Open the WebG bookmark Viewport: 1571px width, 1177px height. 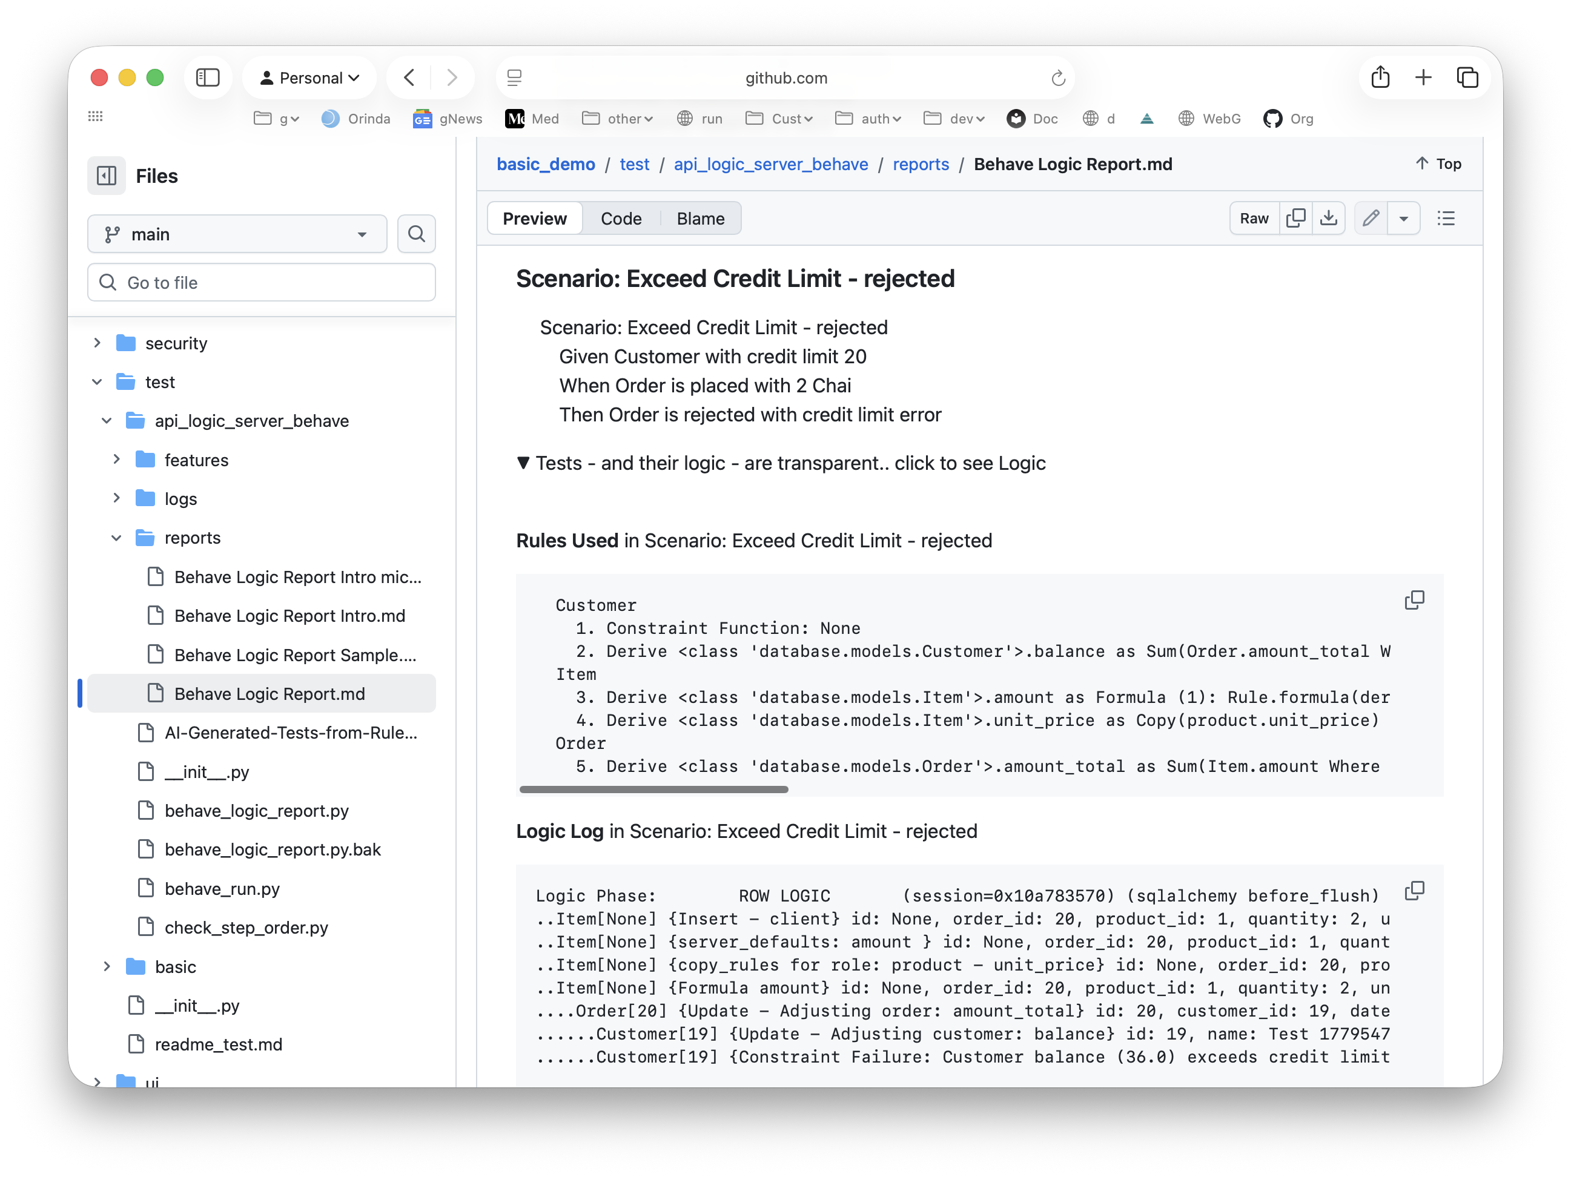1209,119
